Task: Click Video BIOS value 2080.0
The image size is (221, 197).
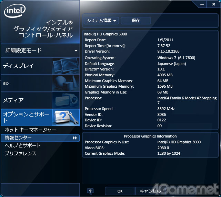Action: 163,148
